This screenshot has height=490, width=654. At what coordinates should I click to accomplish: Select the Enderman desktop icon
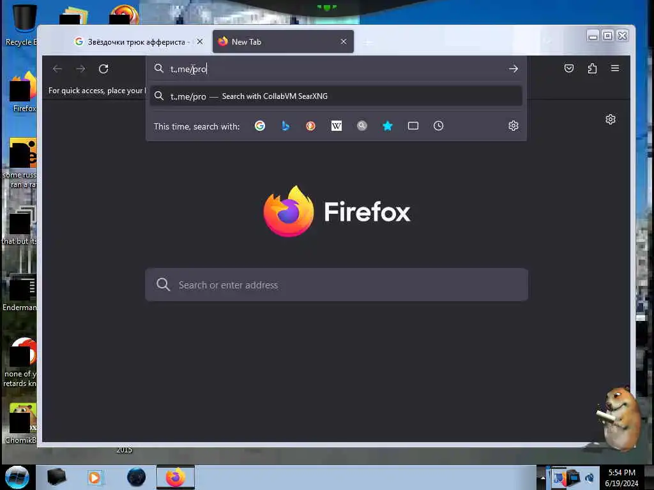tap(20, 292)
